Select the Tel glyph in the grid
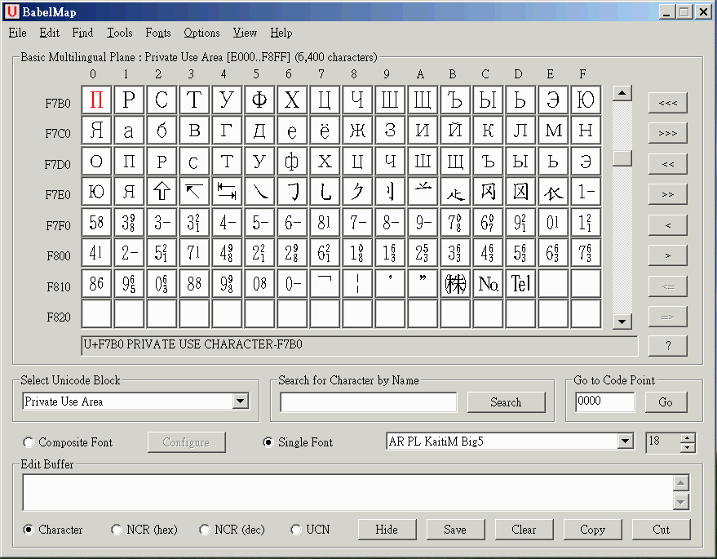717x559 pixels. pos(520,284)
